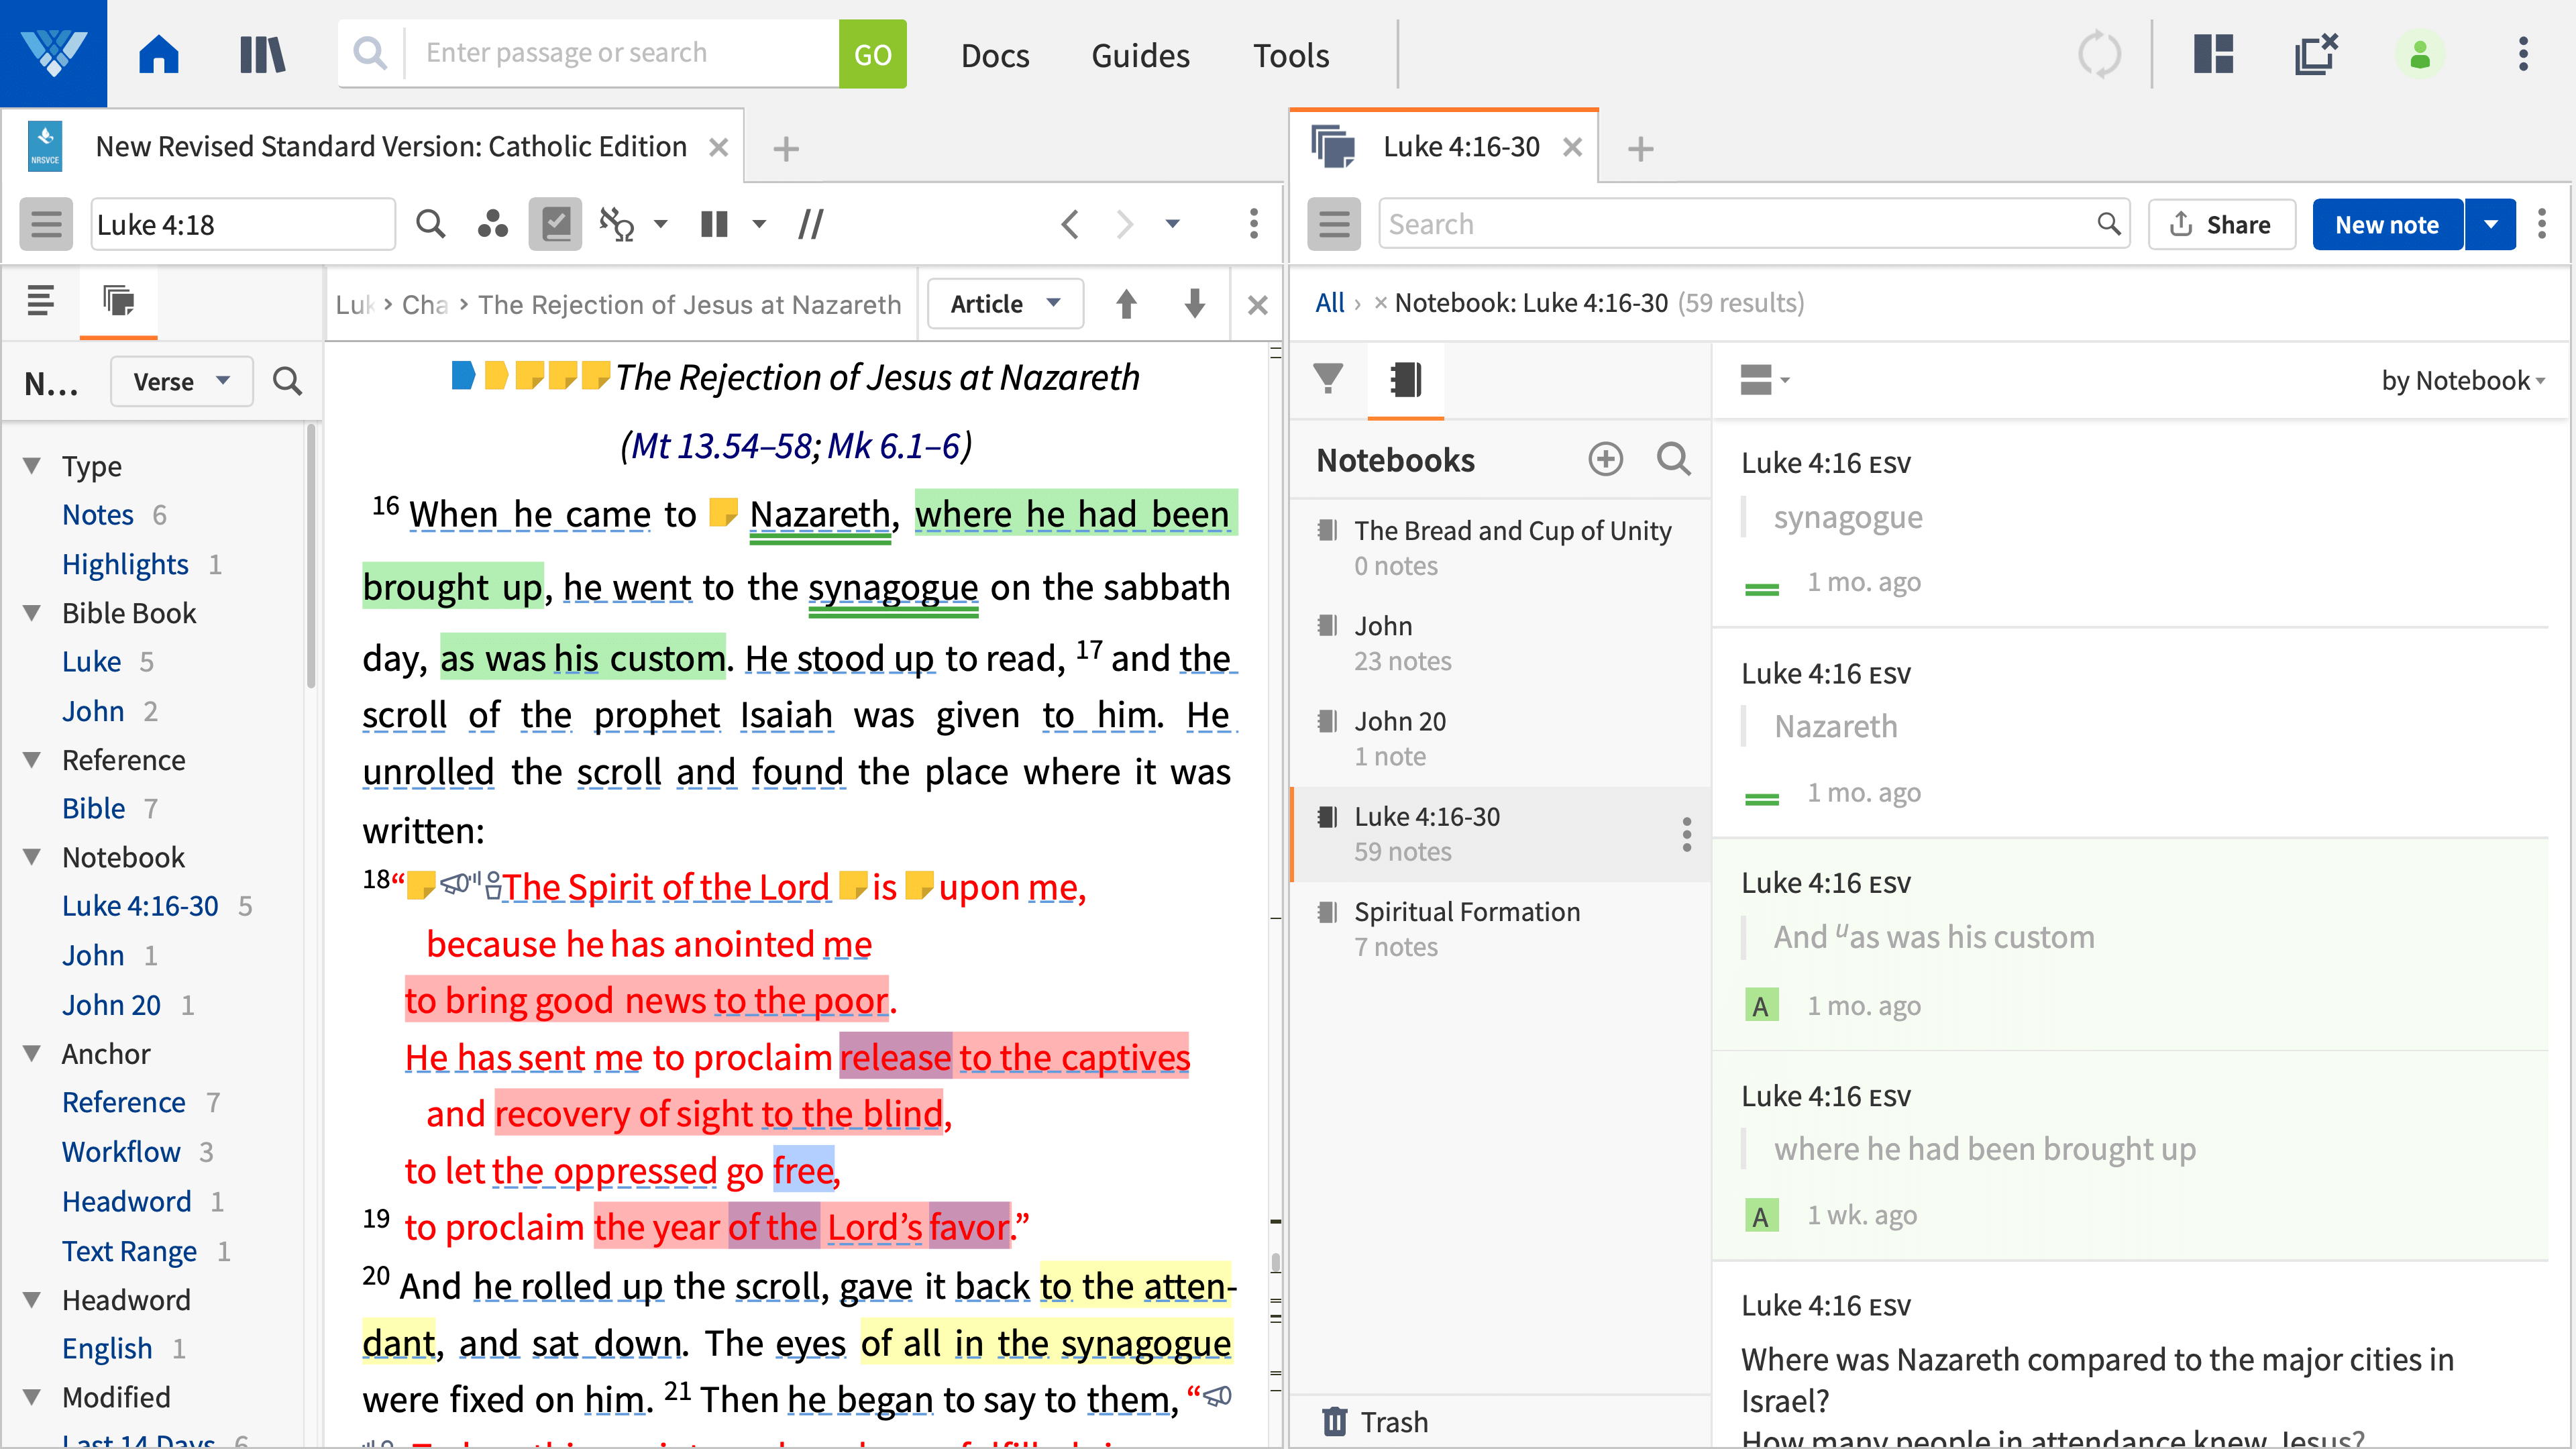
Task: Toggle the notes filter funnel icon
Action: (x=1328, y=379)
